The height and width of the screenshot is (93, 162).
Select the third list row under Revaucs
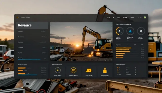(x=32, y=42)
